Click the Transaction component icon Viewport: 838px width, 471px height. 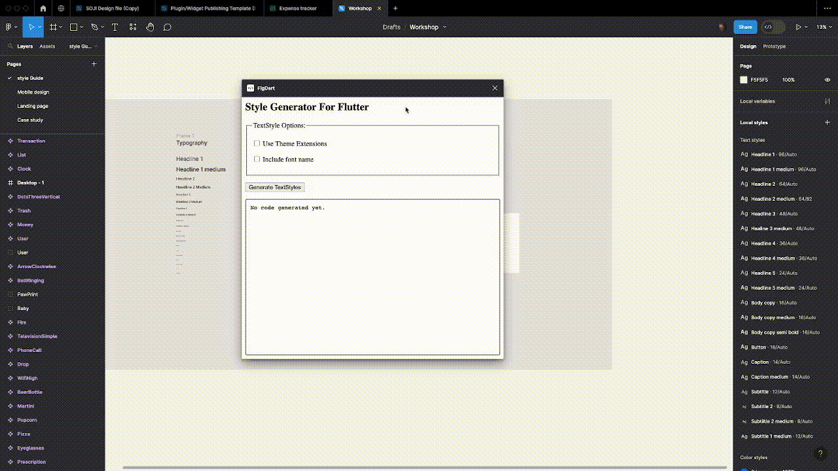pyautogui.click(x=10, y=141)
